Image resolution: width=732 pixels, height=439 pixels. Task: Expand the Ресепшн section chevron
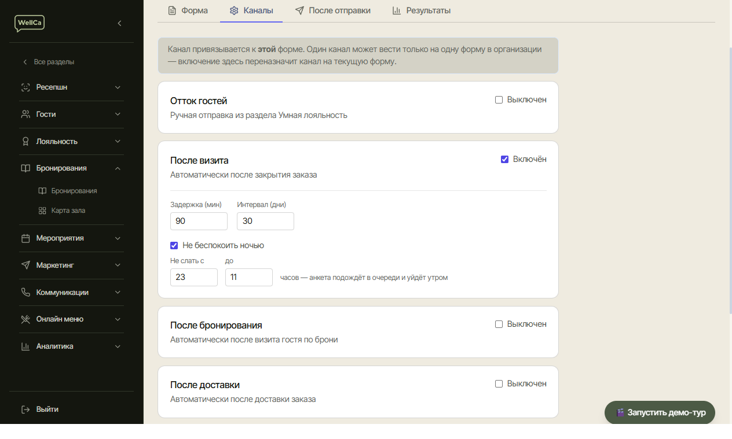coord(118,87)
